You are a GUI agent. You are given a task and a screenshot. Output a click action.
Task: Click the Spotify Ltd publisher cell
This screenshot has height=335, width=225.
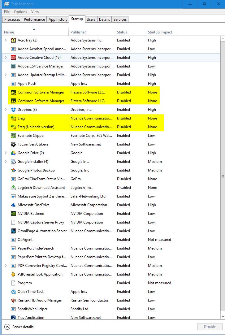[x=79, y=309]
